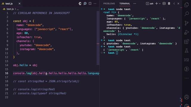The image size is (191, 107).
Task: Click '[Circular *1]' in terminal output
Action: (128, 34)
